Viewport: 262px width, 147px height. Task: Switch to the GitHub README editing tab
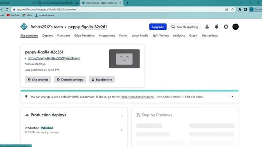tap(58, 3)
